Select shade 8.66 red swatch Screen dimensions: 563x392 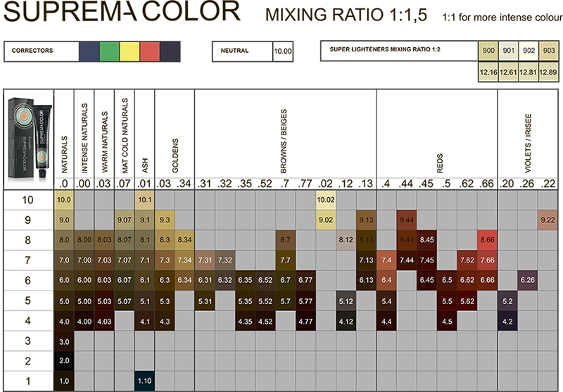(x=487, y=240)
